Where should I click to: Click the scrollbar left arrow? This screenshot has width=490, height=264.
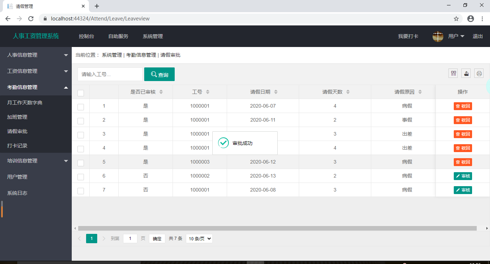pyautogui.click(x=75, y=228)
